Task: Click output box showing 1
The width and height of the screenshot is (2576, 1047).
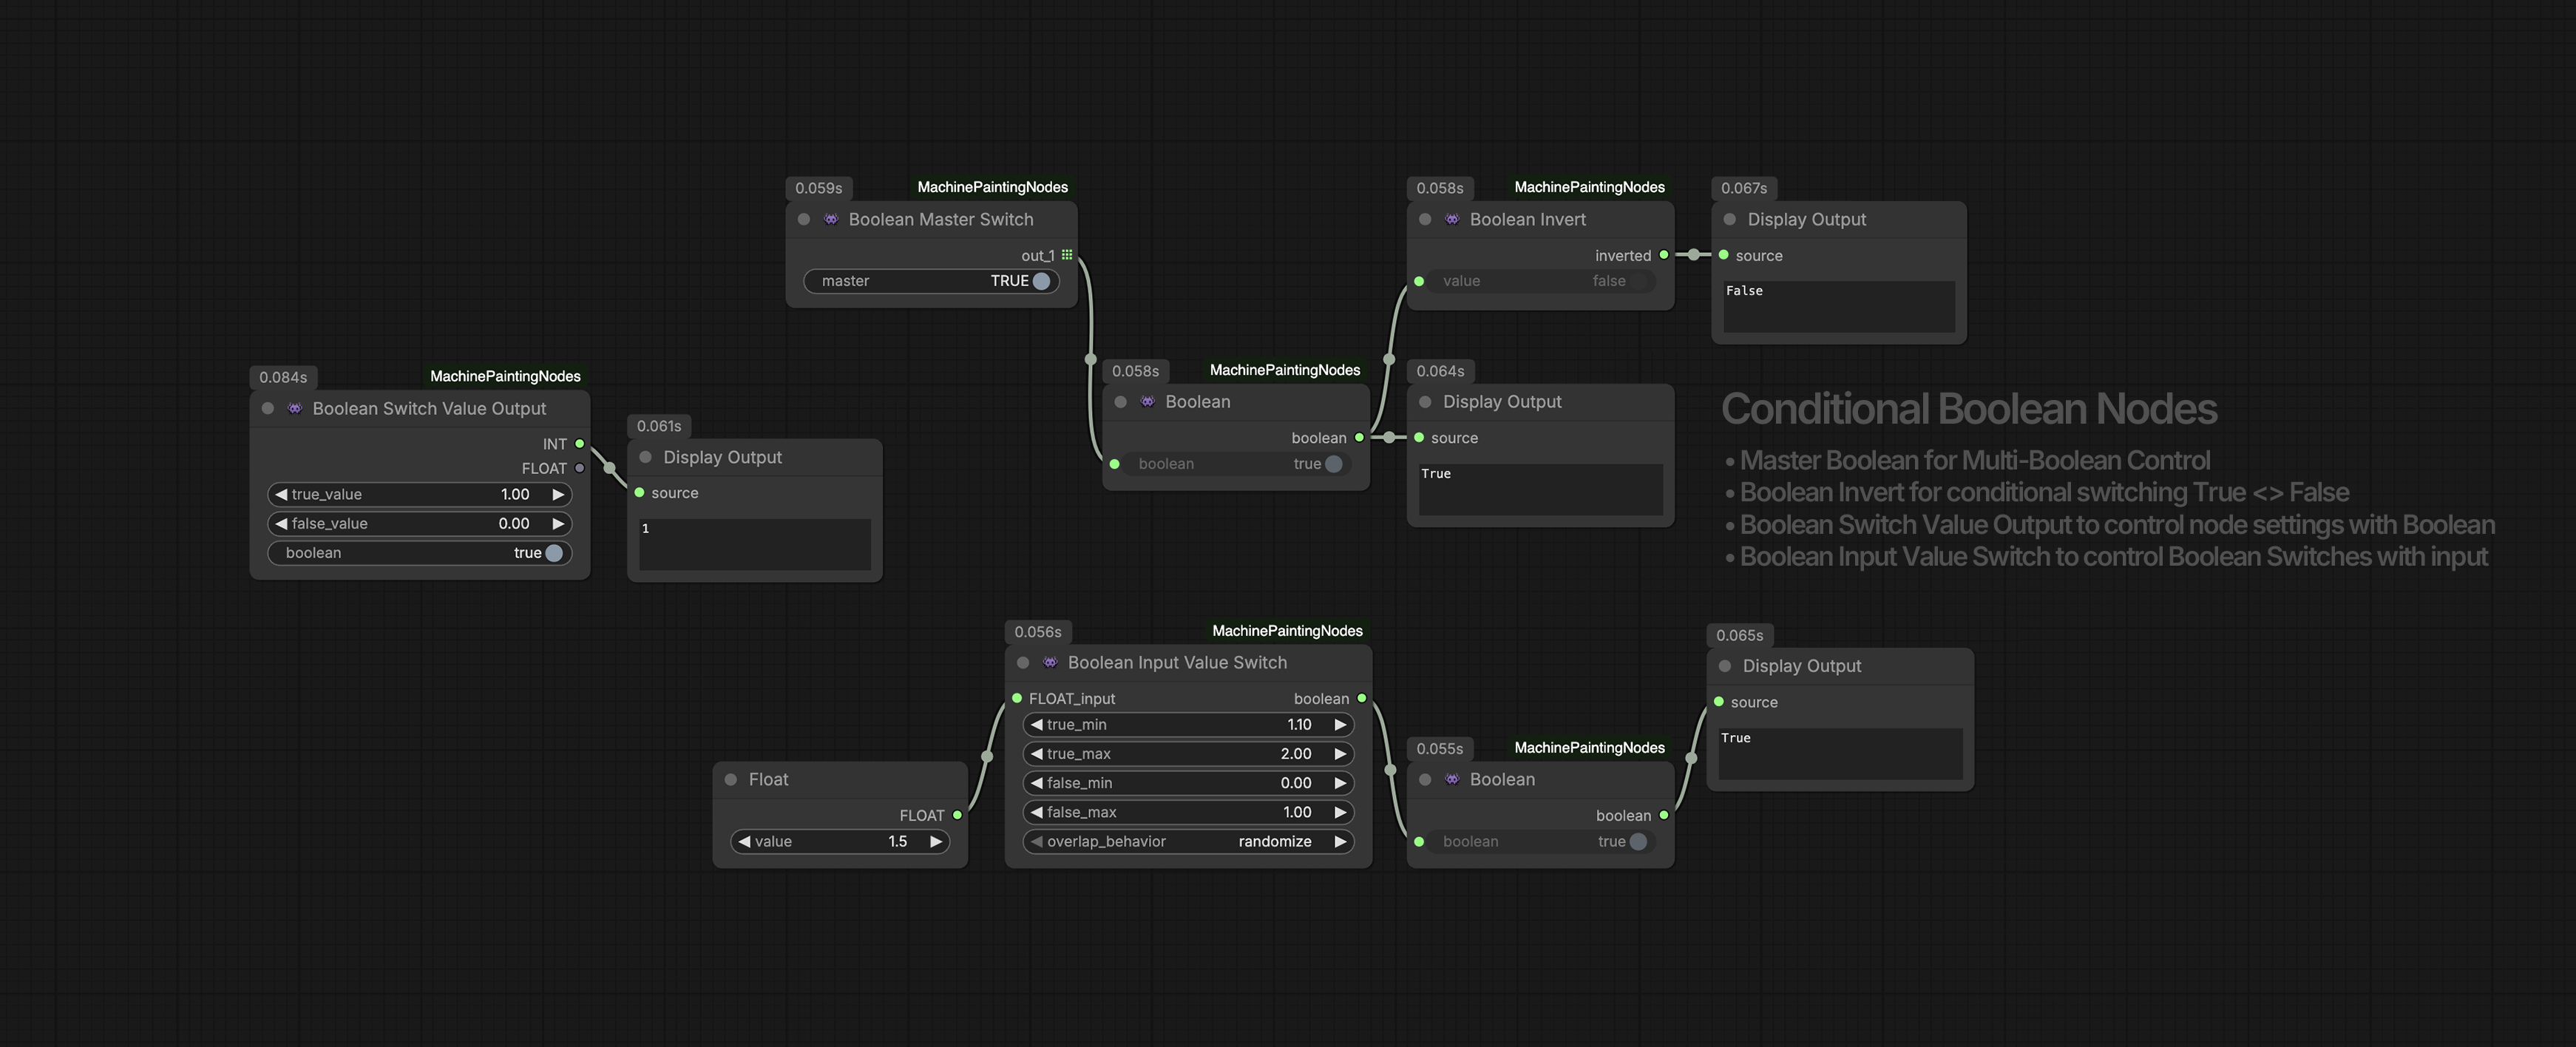Action: 755,544
